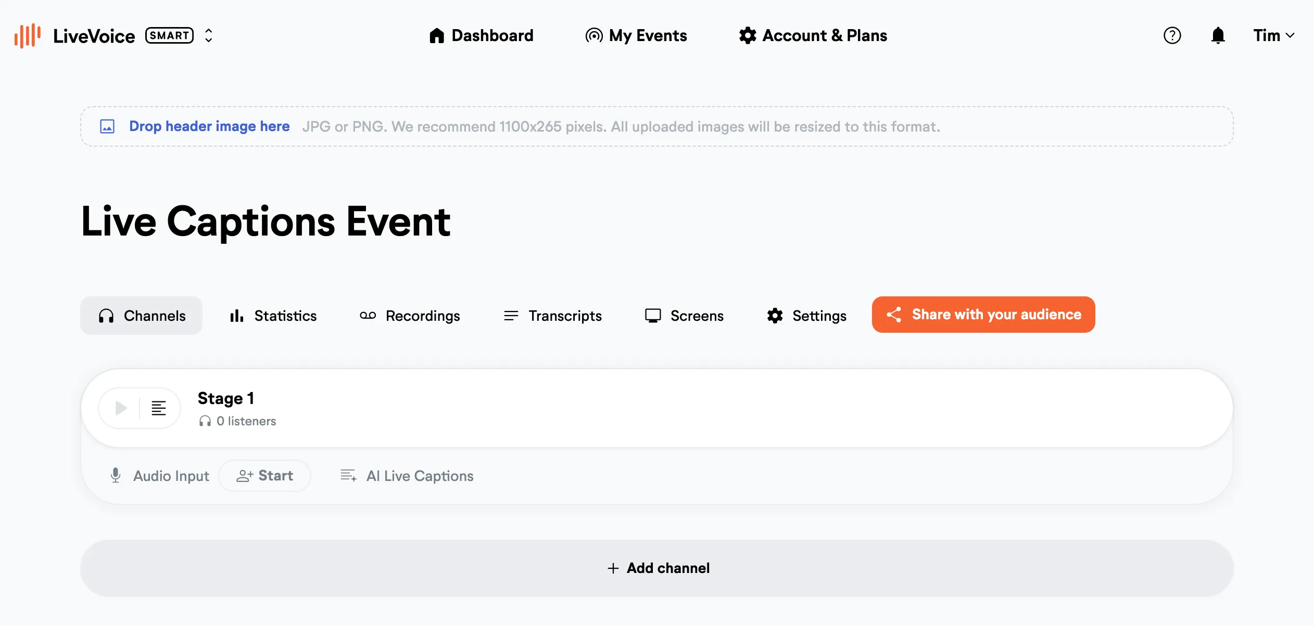The image size is (1314, 626).
Task: Click the Live Captions Event title
Action: [266, 222]
